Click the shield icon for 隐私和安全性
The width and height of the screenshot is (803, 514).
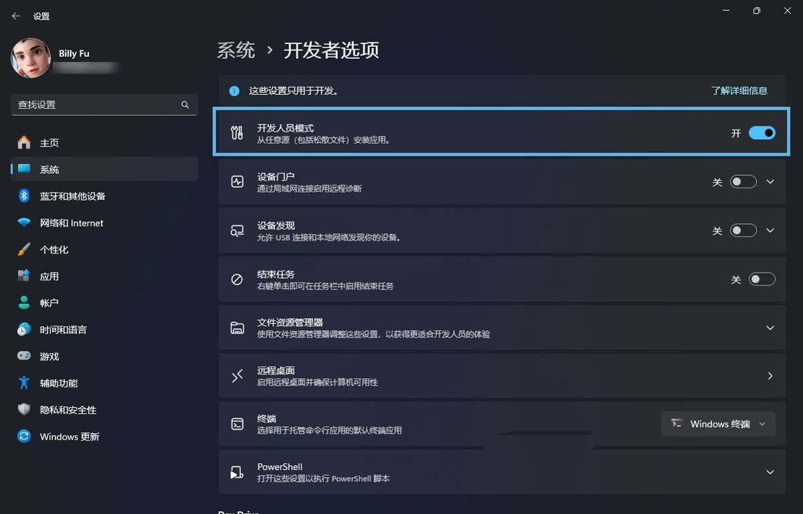coord(24,410)
